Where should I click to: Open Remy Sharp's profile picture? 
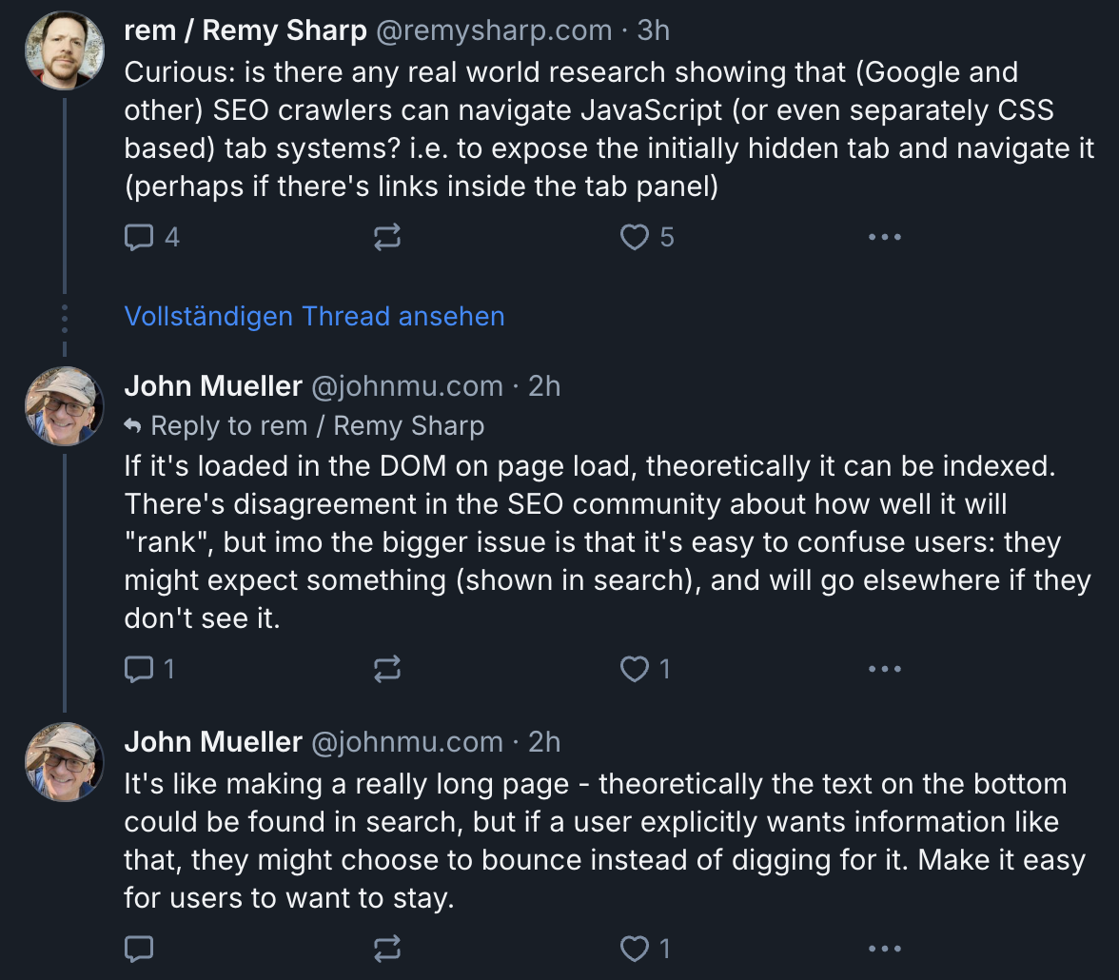click(65, 50)
